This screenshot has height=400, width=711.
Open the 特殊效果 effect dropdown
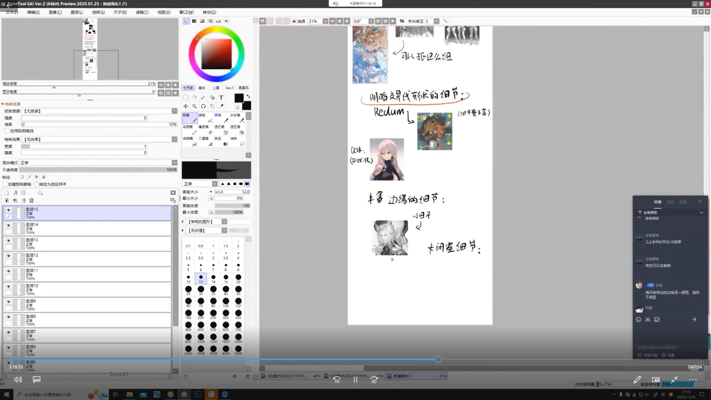[174, 139]
